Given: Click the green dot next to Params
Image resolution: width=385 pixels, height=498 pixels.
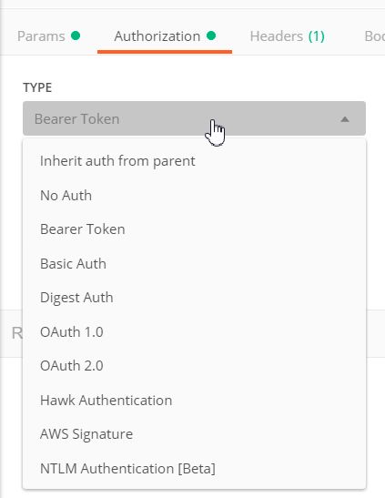Looking at the screenshot, I should point(76,36).
